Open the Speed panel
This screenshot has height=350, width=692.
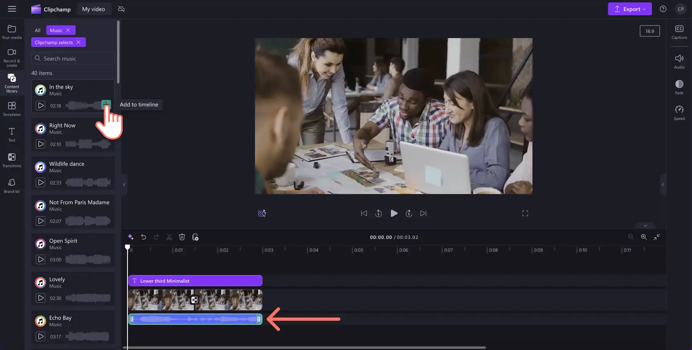point(679,113)
